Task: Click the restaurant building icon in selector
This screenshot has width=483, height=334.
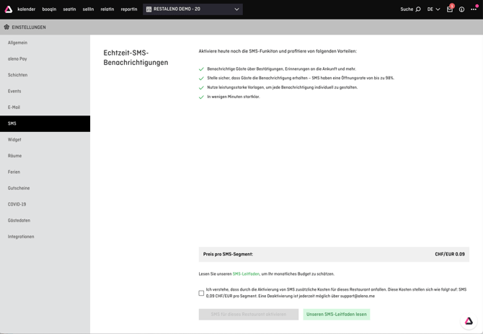Action: point(149,9)
